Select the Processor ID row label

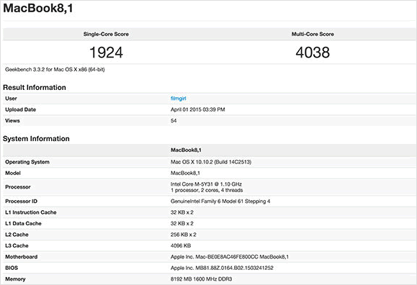click(x=21, y=202)
